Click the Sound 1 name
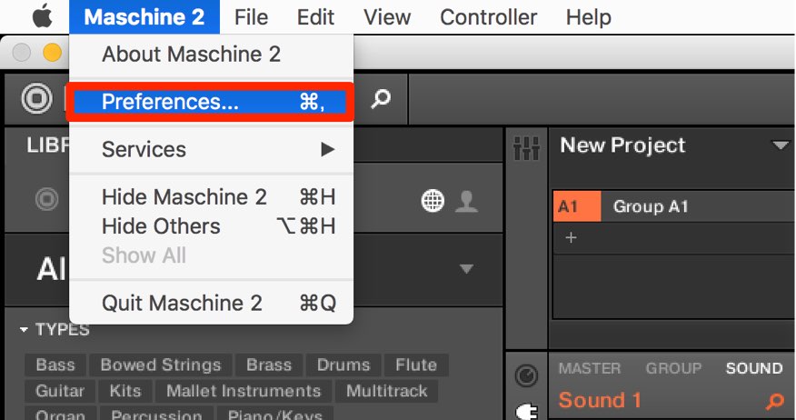The image size is (796, 420). [600, 400]
